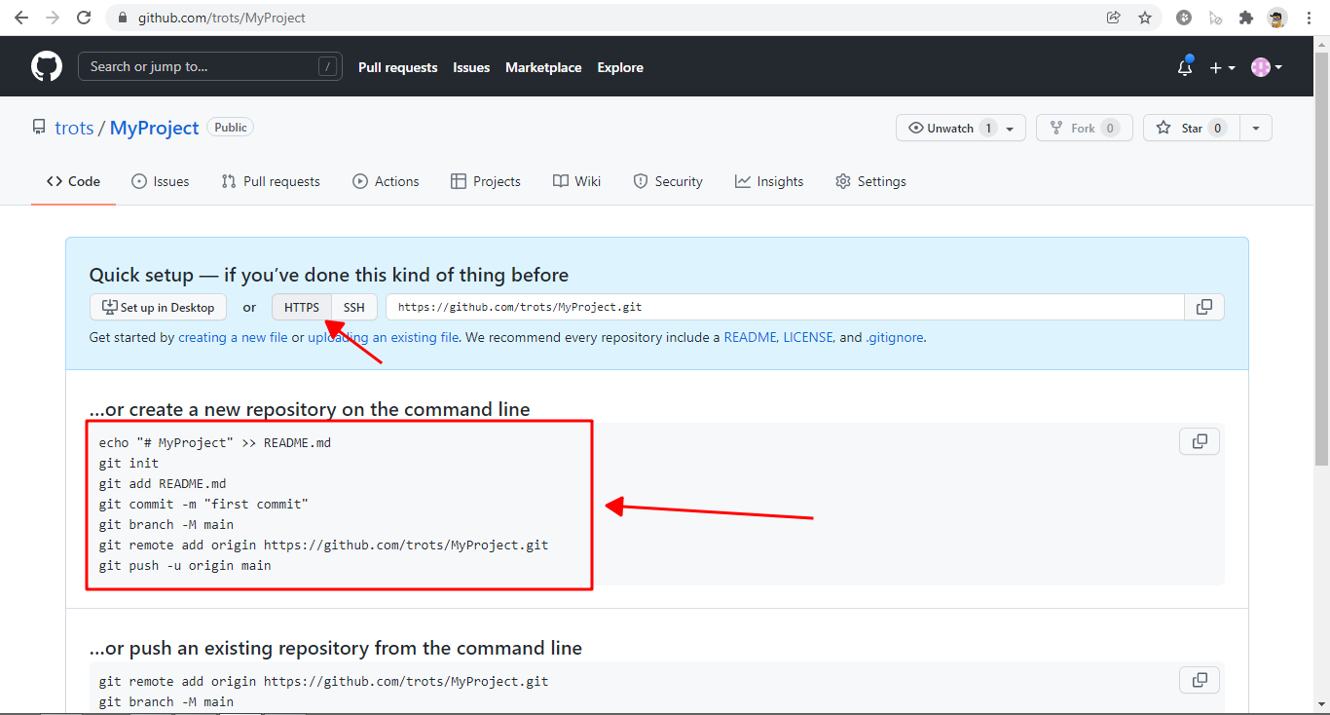
Task: Open the Insights tab
Action: pos(769,181)
